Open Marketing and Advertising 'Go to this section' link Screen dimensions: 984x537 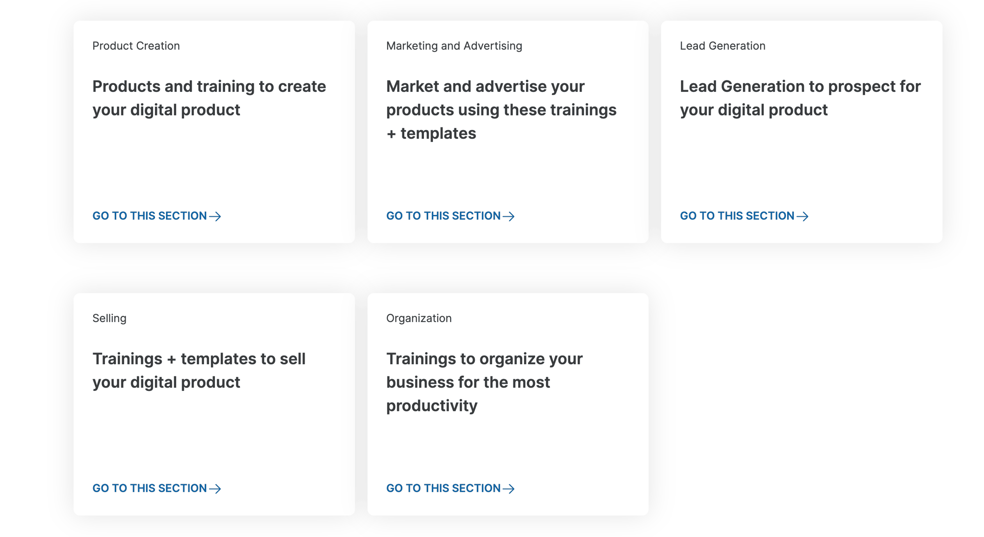pyautogui.click(x=451, y=216)
